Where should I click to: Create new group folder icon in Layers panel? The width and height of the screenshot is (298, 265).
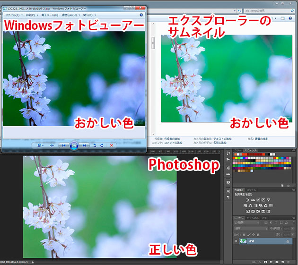click(277, 262)
